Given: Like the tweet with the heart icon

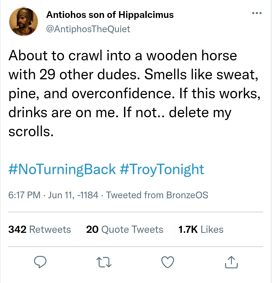Looking at the screenshot, I should [168, 262].
